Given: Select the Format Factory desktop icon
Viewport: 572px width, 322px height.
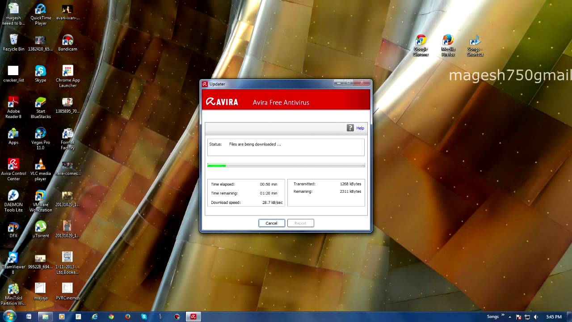Looking at the screenshot, I should pyautogui.click(x=67, y=139).
